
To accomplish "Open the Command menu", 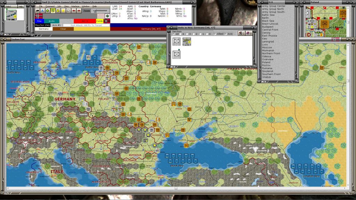I will (50, 6).
